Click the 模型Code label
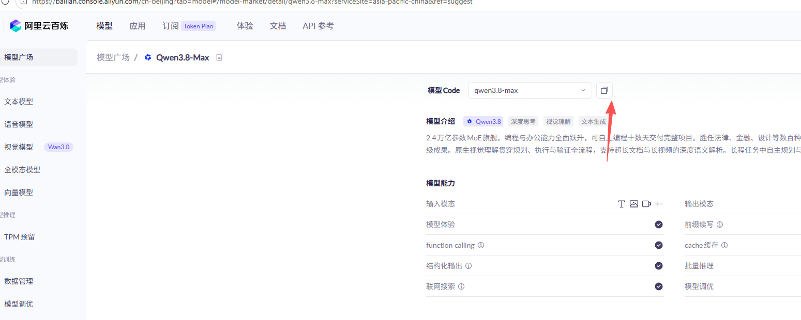Viewport: 801px width, 320px height. coord(444,90)
